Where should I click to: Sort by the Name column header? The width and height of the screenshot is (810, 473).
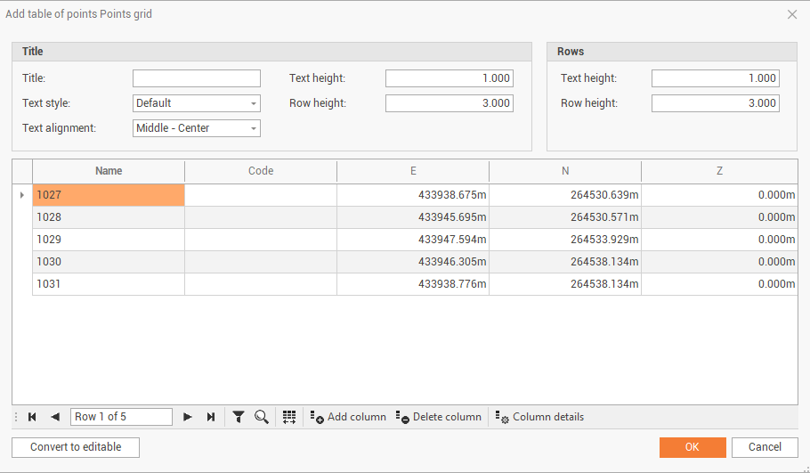click(x=109, y=171)
